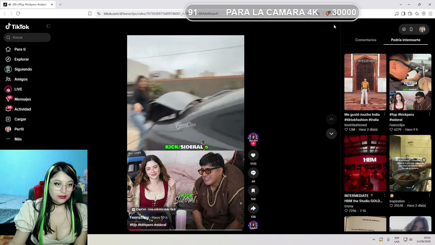This screenshot has width=435, height=245.
Task: Open the Feenzclips author link under the suggested video
Action: (397, 125)
